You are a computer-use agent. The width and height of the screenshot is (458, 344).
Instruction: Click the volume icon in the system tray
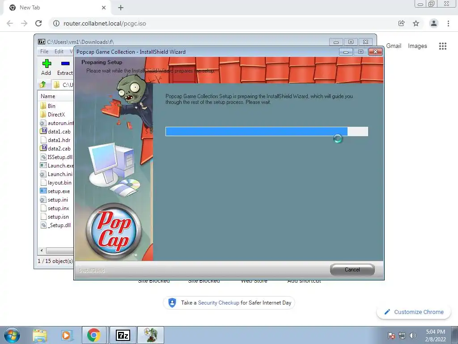pos(413,335)
